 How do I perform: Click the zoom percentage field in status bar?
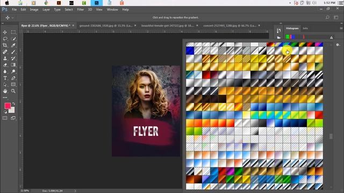25,191
